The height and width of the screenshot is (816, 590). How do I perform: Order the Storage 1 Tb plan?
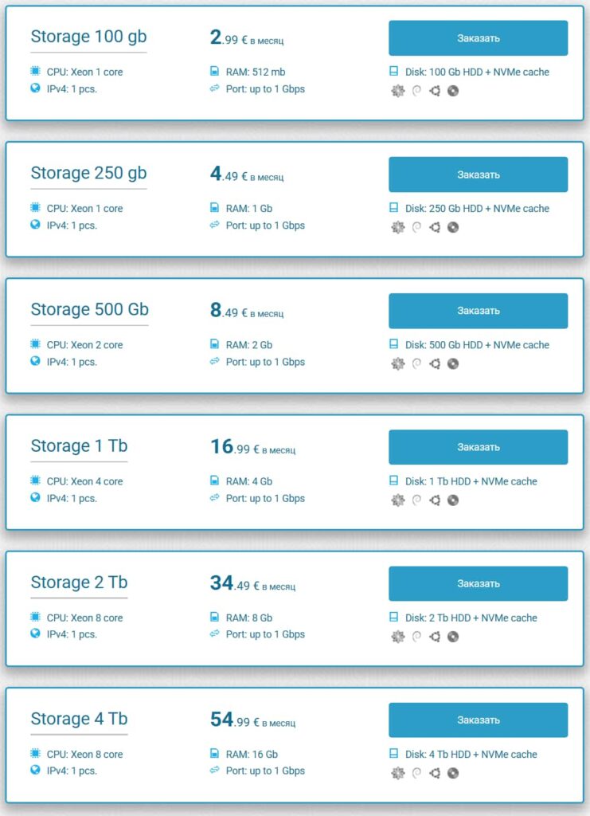pos(477,447)
